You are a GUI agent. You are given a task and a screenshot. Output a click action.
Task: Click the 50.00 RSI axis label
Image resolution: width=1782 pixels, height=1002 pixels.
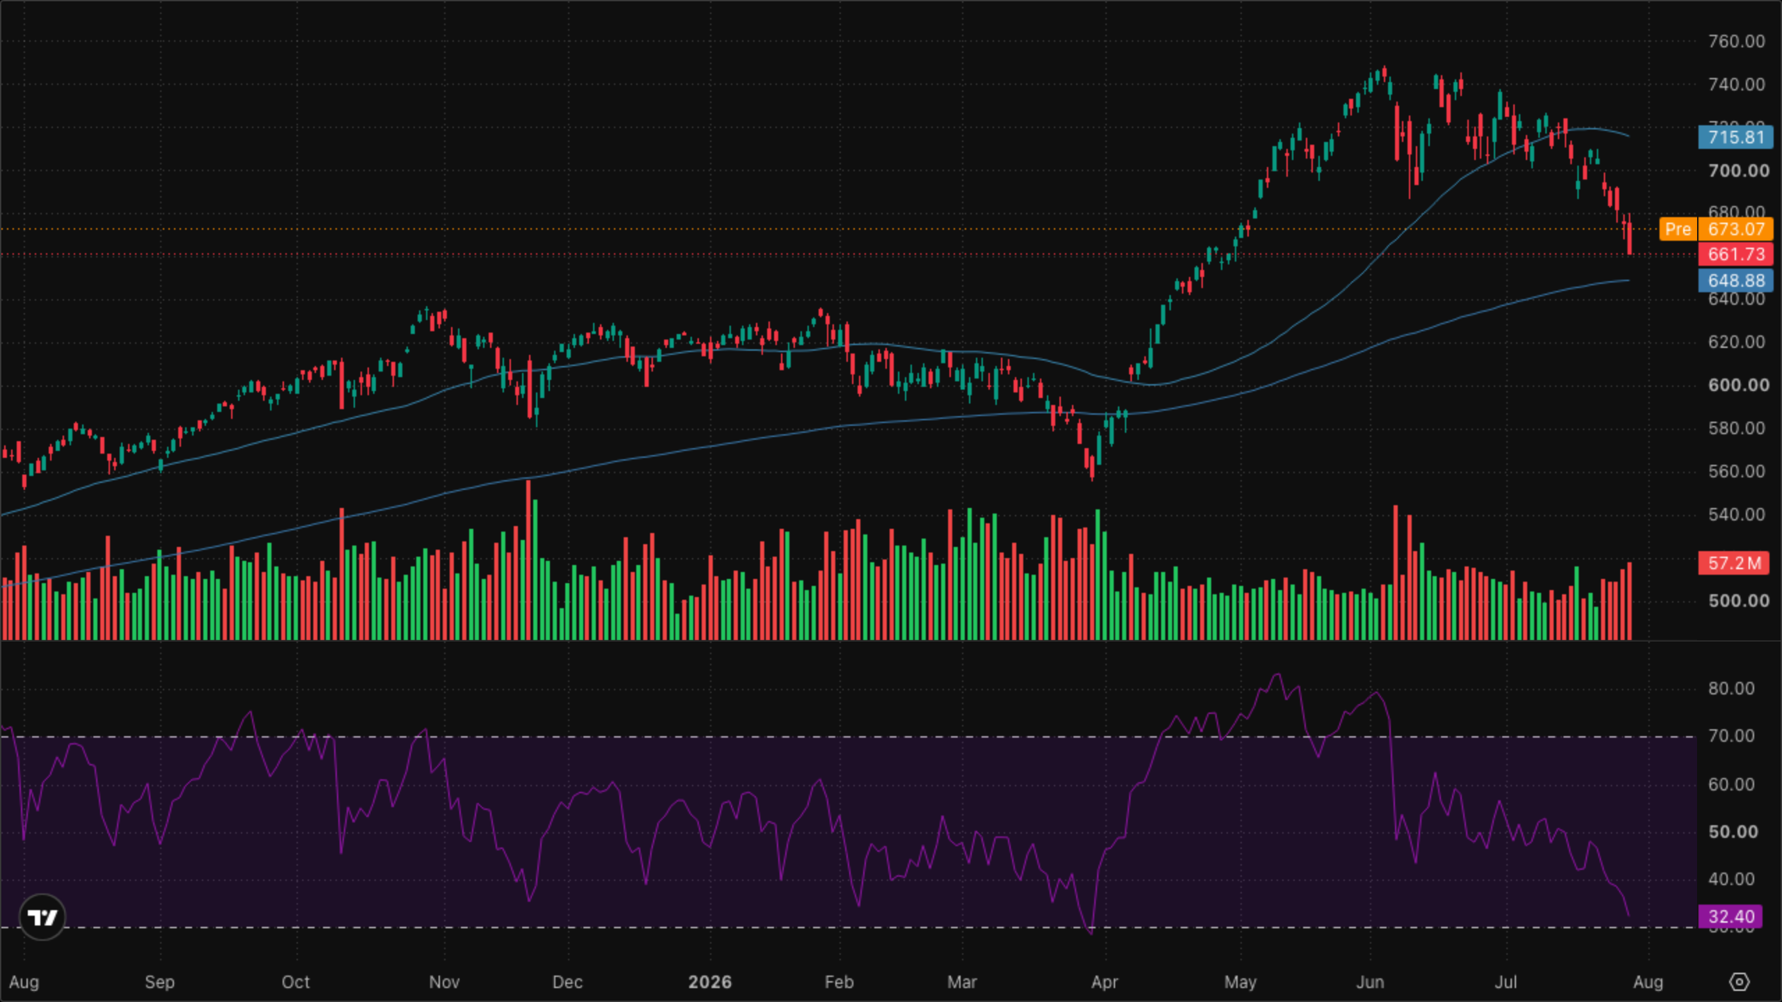(x=1733, y=832)
